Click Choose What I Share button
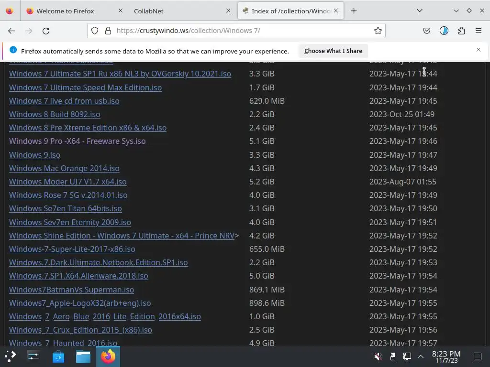This screenshot has width=490, height=367. point(333,51)
